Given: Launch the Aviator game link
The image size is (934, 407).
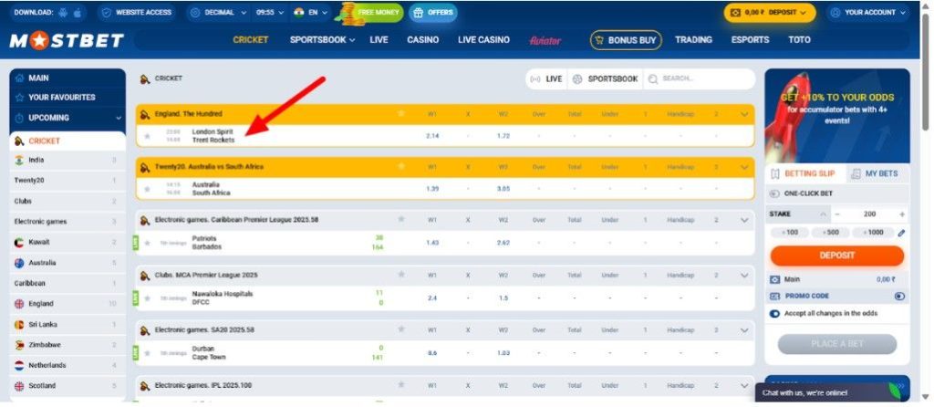Looking at the screenshot, I should point(545,40).
